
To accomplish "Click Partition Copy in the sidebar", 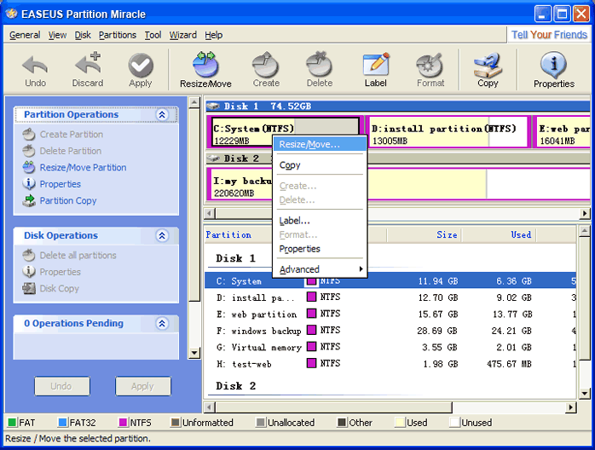I will pos(67,201).
